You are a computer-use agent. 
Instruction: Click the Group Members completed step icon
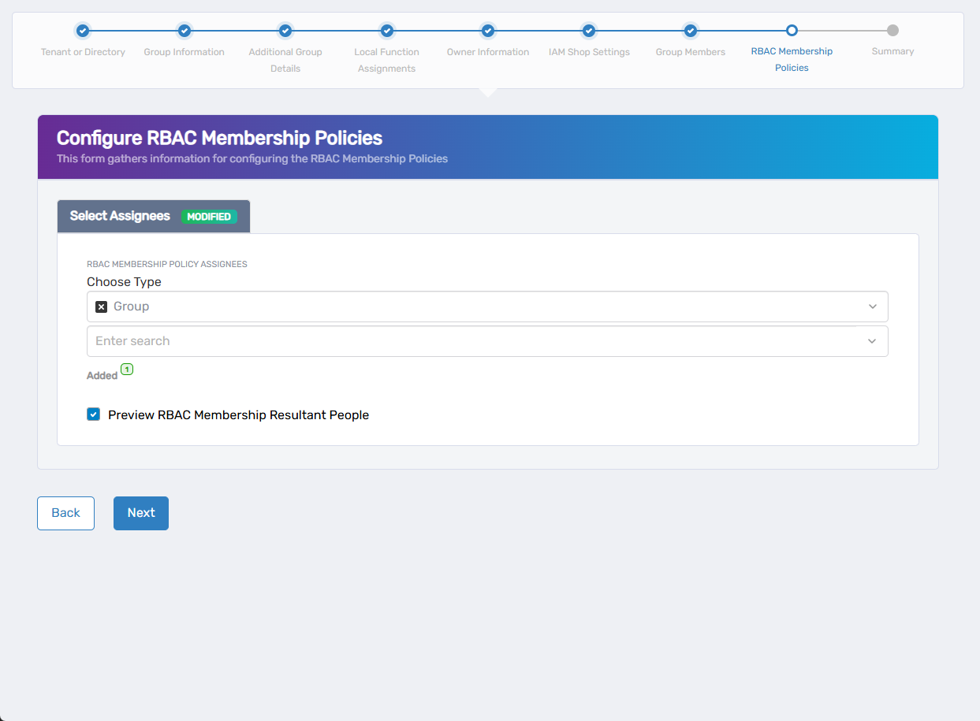pos(690,31)
